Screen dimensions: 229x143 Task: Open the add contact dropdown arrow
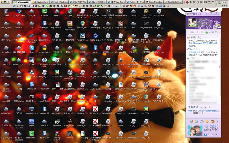click(x=209, y=32)
